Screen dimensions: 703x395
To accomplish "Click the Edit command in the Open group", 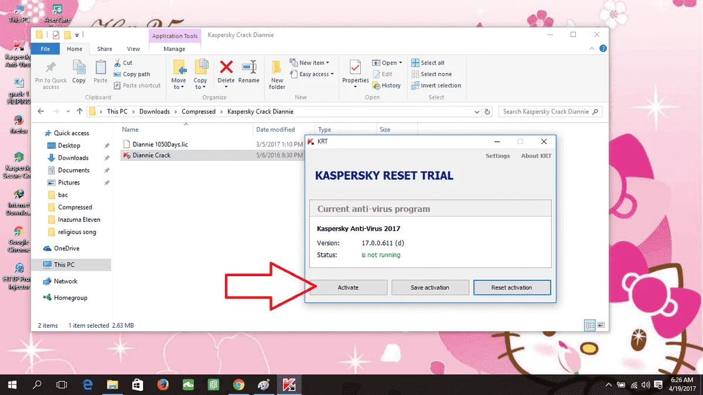I will coord(383,74).
